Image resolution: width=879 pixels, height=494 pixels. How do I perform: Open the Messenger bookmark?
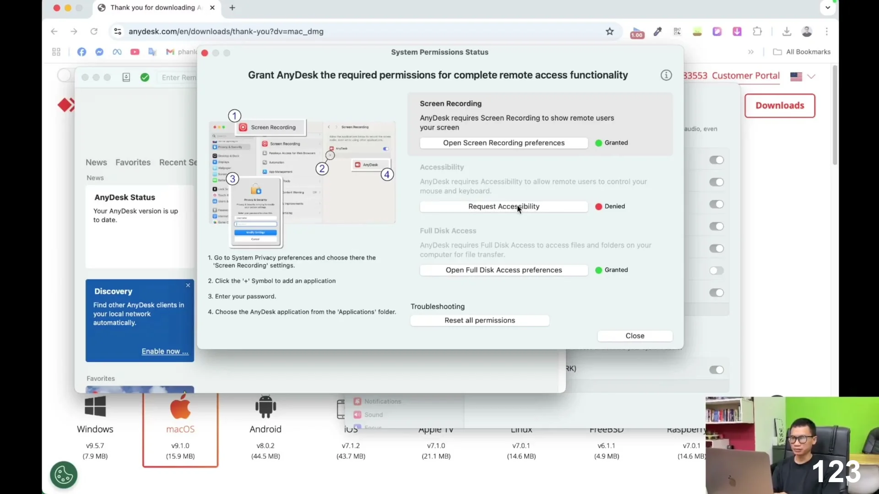point(99,52)
